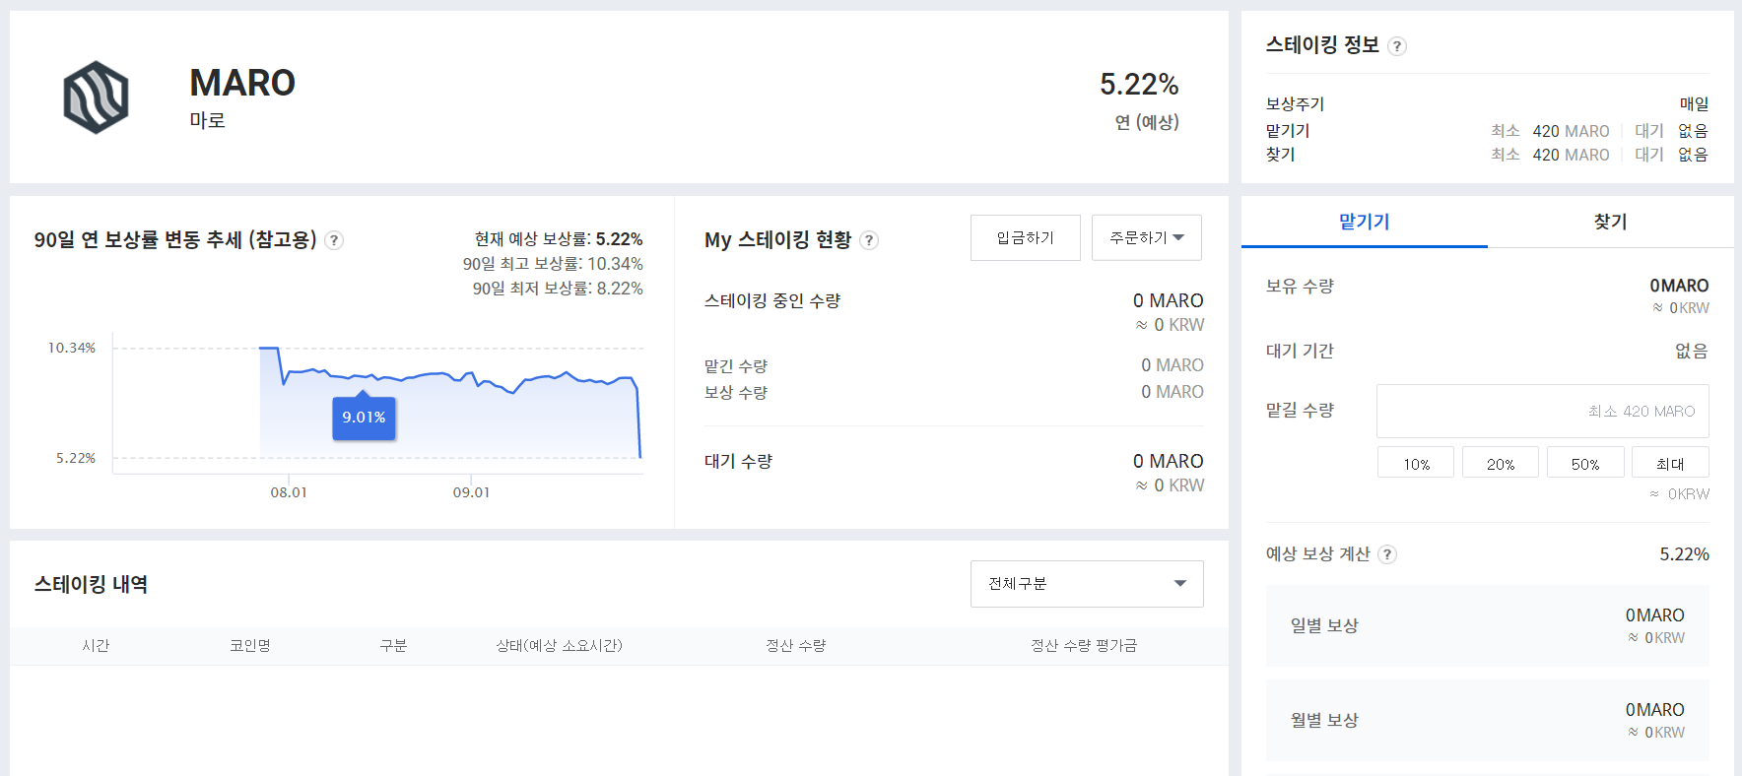Click the 맡길 수량 input field
The height and width of the screenshot is (776, 1742).
(1543, 411)
